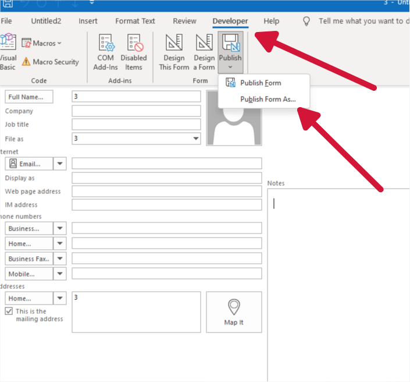Click the Home phone number field
The height and width of the screenshot is (382, 410).
pos(167,243)
